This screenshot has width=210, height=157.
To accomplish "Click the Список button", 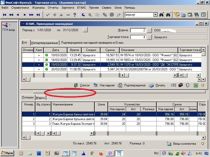I will click(x=82, y=85).
